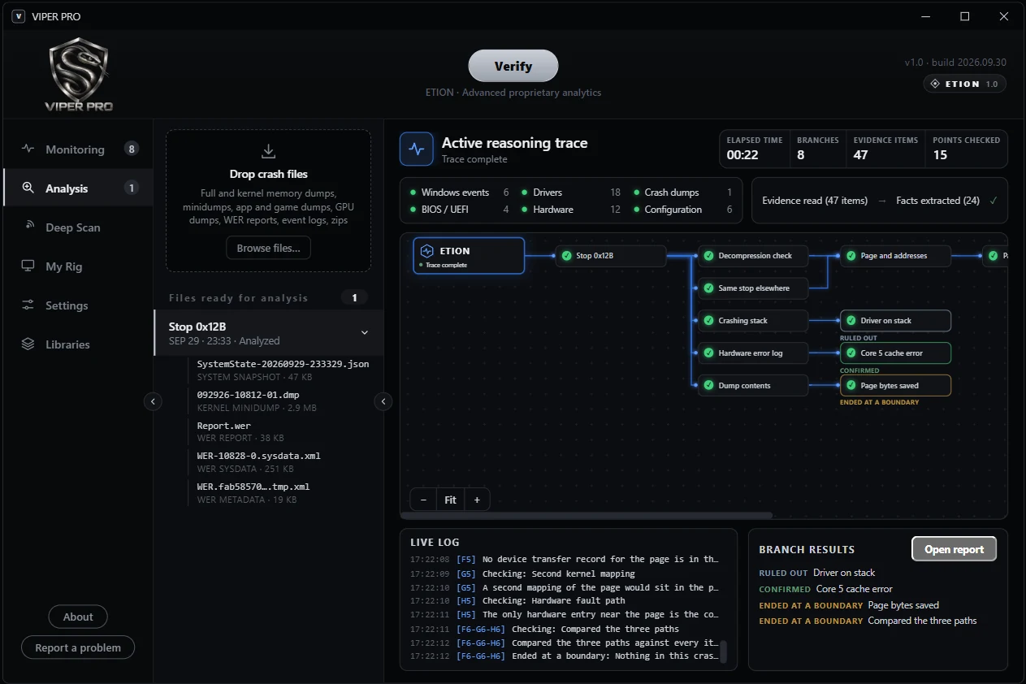The image size is (1026, 684).
Task: Open report from Branch Results panel
Action: point(955,549)
